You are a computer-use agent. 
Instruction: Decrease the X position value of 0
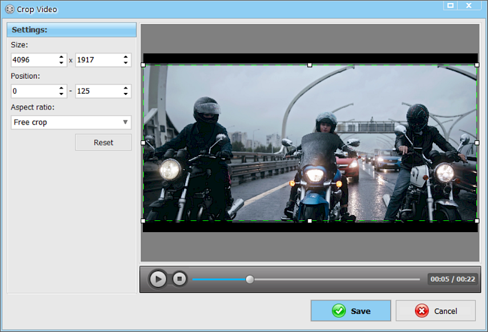[61, 94]
